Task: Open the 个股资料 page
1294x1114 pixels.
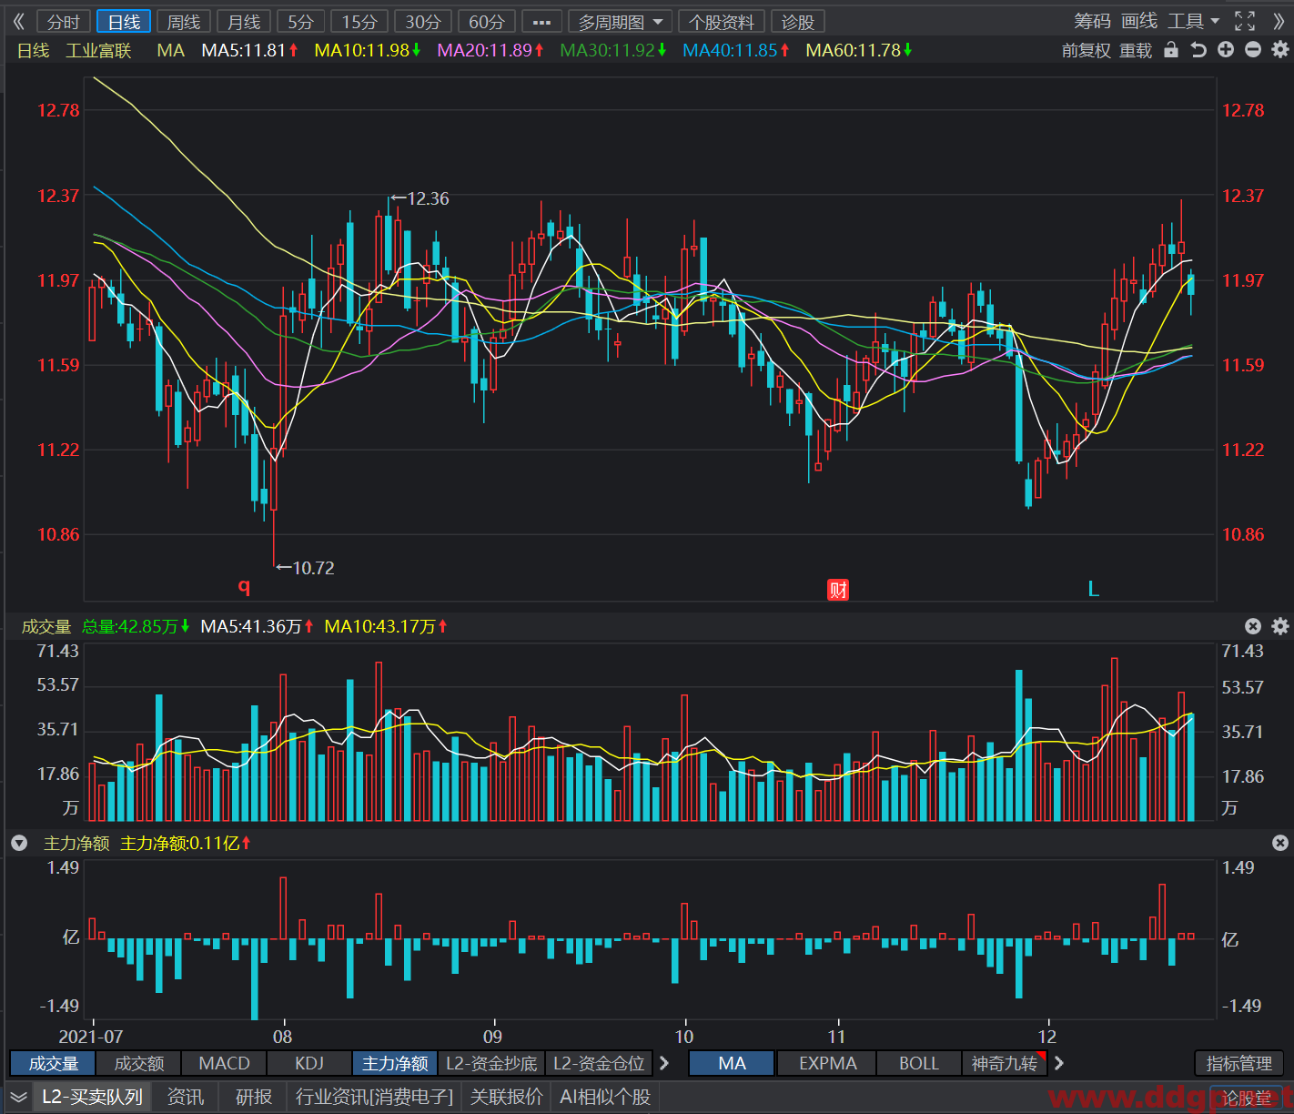Action: [x=722, y=22]
